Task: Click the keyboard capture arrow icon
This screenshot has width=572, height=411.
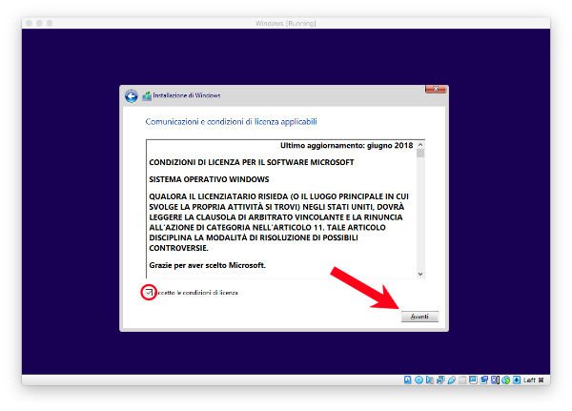Action: (517, 380)
